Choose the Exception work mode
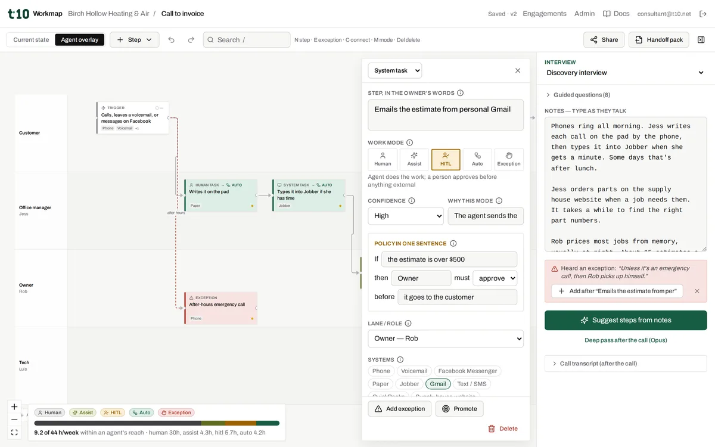 (509, 160)
